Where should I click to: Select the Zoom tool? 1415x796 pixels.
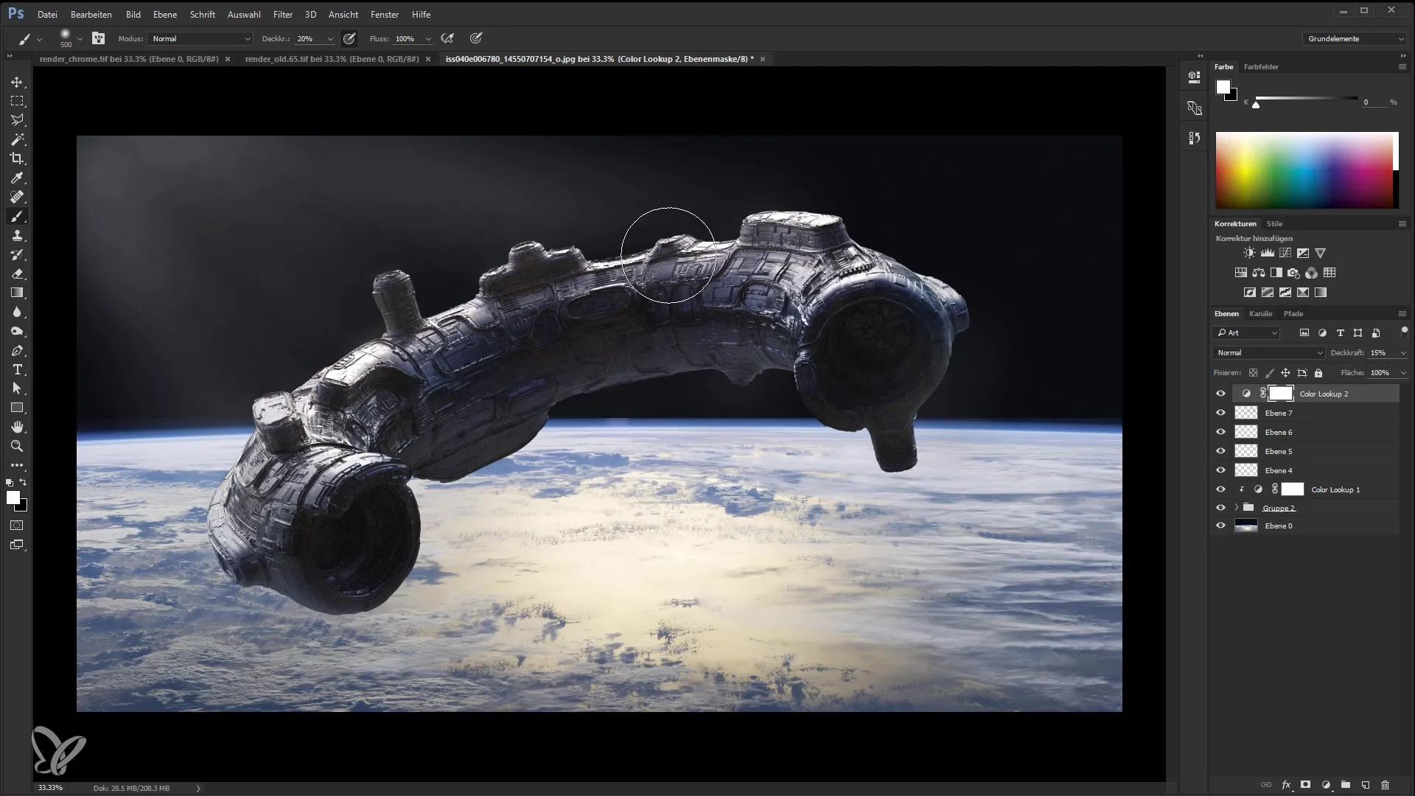click(17, 446)
